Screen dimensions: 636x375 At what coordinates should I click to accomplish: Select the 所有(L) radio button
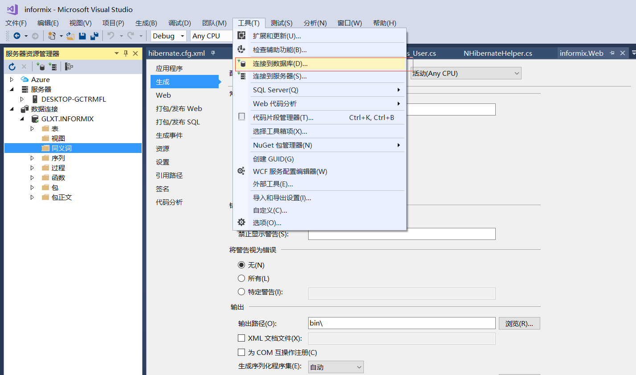click(x=241, y=278)
